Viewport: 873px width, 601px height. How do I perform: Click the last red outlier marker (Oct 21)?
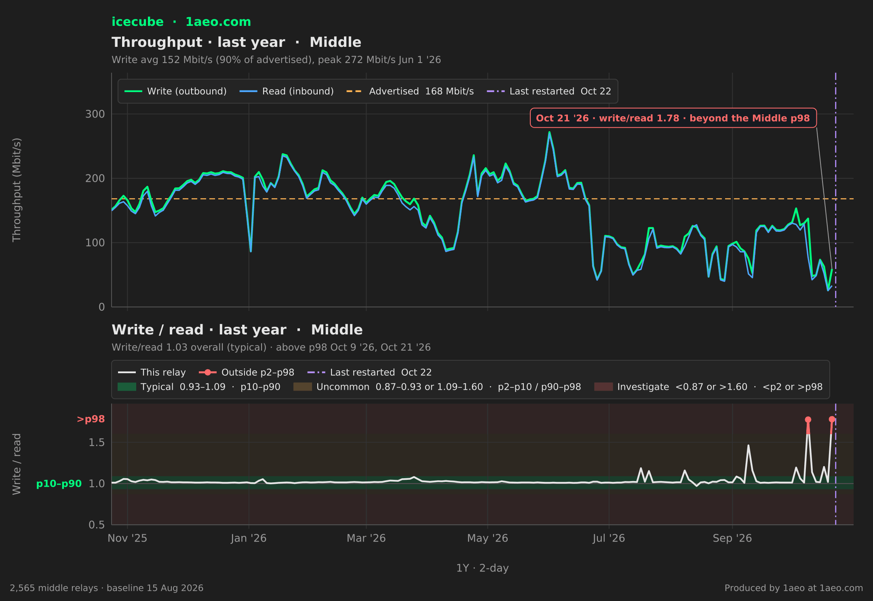[x=832, y=419]
